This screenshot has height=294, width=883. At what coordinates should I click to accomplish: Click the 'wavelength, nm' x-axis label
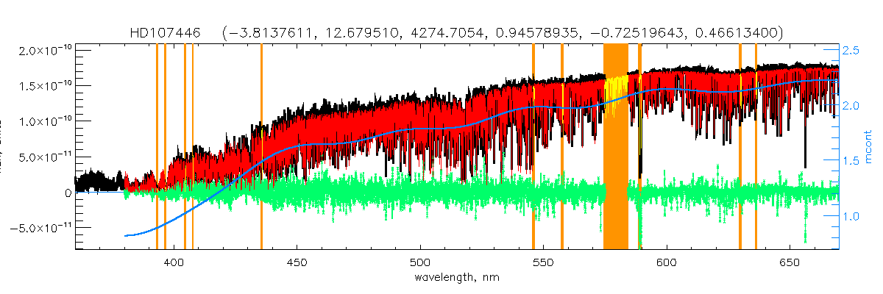[457, 278]
